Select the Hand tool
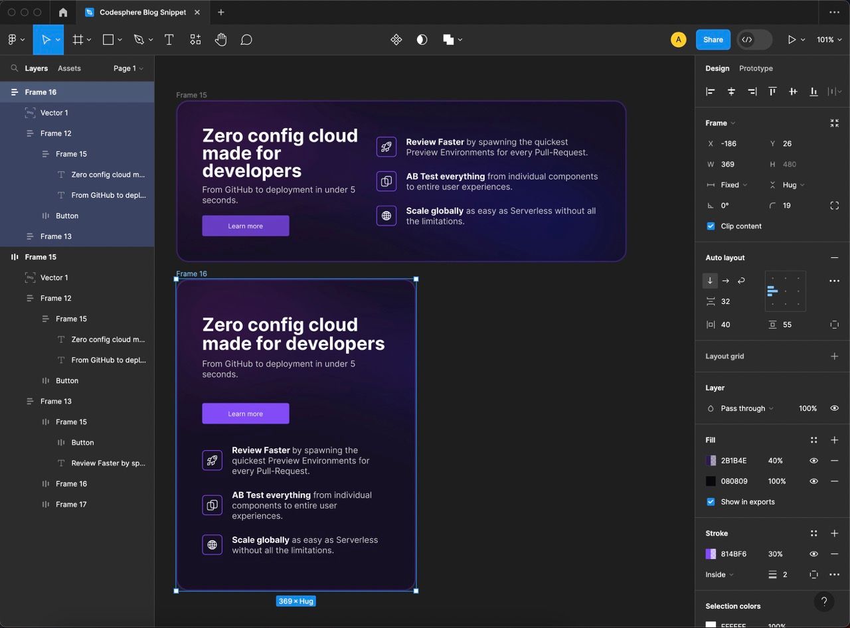This screenshot has height=628, width=850. point(220,40)
